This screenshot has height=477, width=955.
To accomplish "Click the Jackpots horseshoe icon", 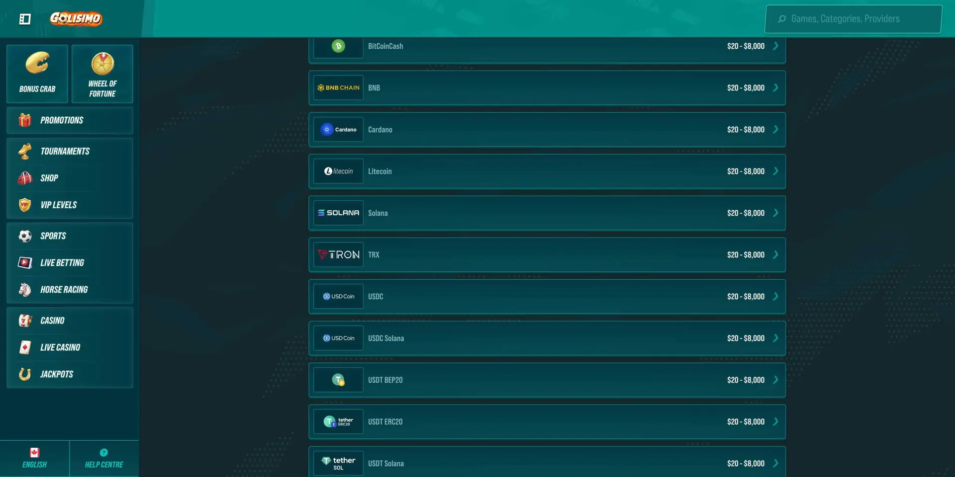I will tap(25, 374).
